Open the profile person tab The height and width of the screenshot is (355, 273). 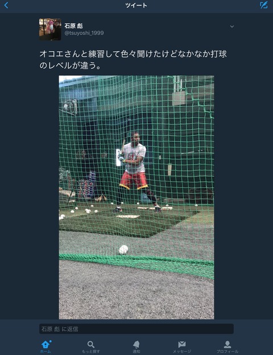click(x=227, y=344)
